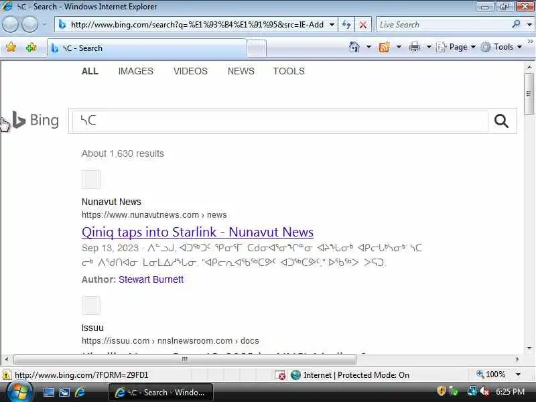Launch Internet Explorer from Quick Launch
This screenshot has width=536, height=402.
[80, 392]
